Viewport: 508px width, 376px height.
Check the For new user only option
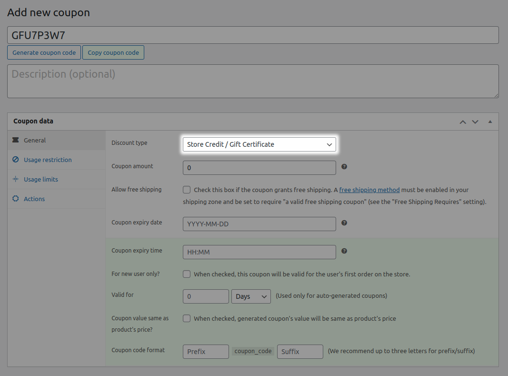tap(187, 273)
